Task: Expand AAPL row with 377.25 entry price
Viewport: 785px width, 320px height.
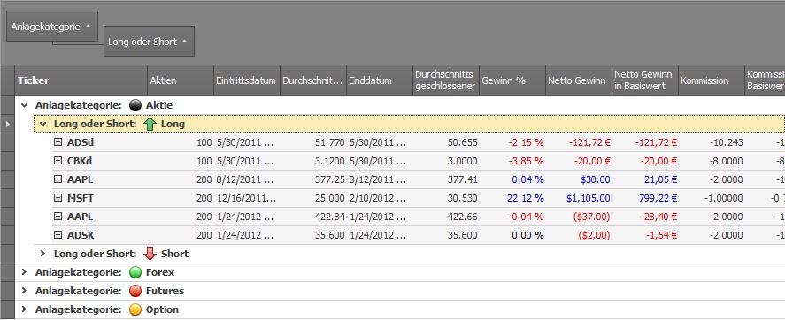Action: click(x=58, y=179)
